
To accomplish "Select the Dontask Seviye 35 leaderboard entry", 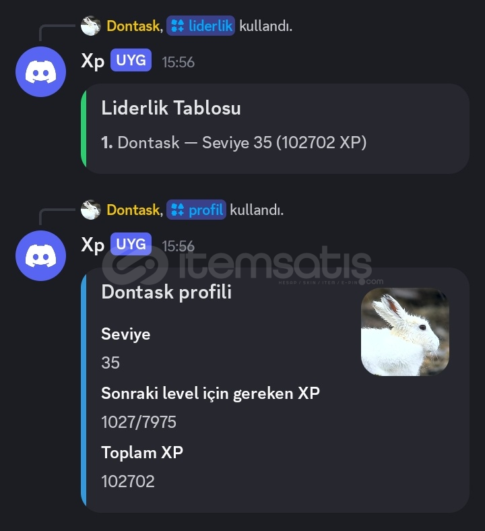I will (x=234, y=142).
